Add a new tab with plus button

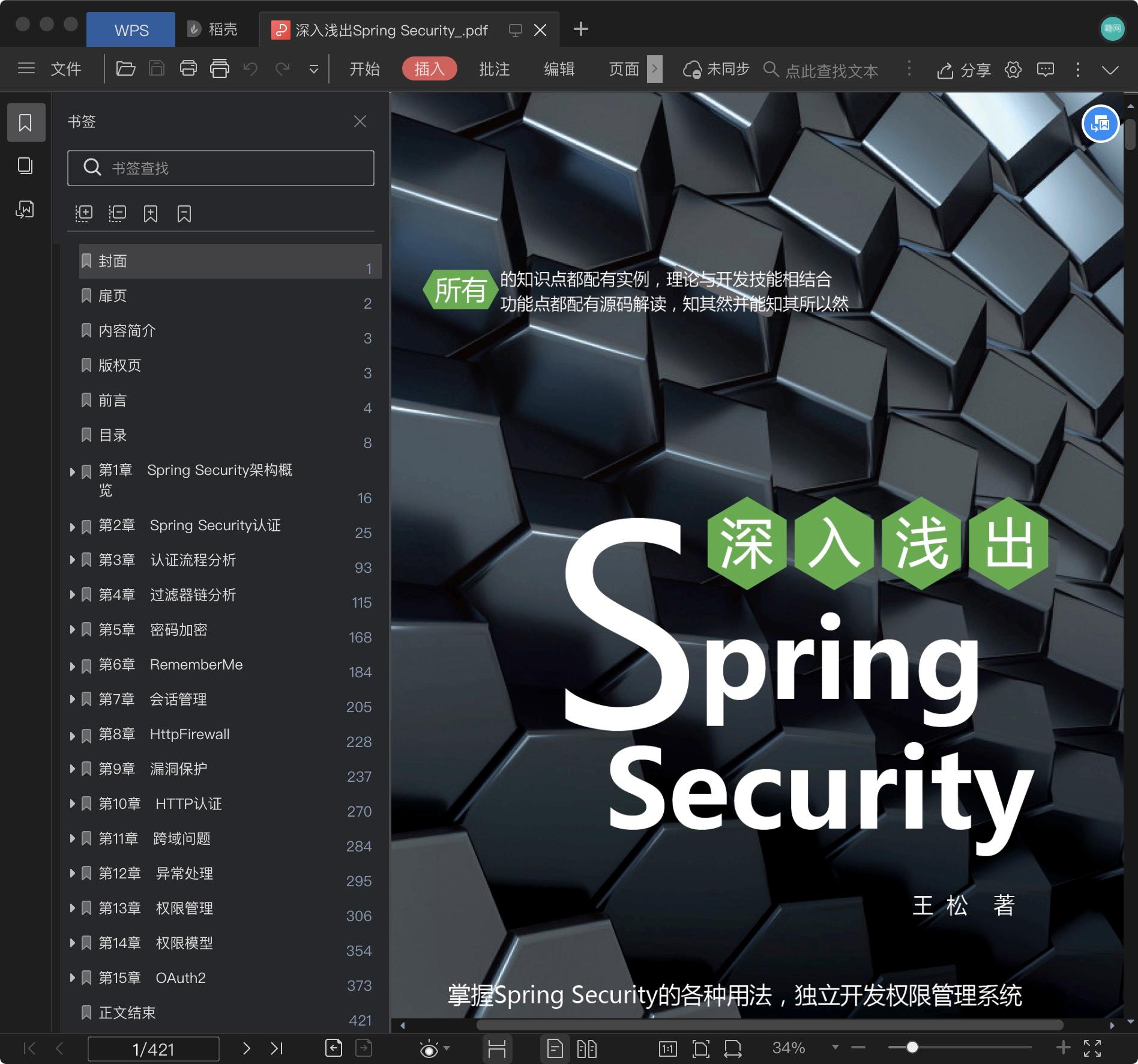[580, 29]
